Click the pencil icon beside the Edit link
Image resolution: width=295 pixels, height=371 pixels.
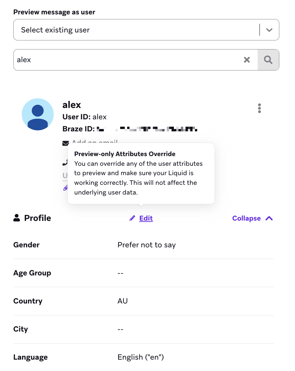132,218
